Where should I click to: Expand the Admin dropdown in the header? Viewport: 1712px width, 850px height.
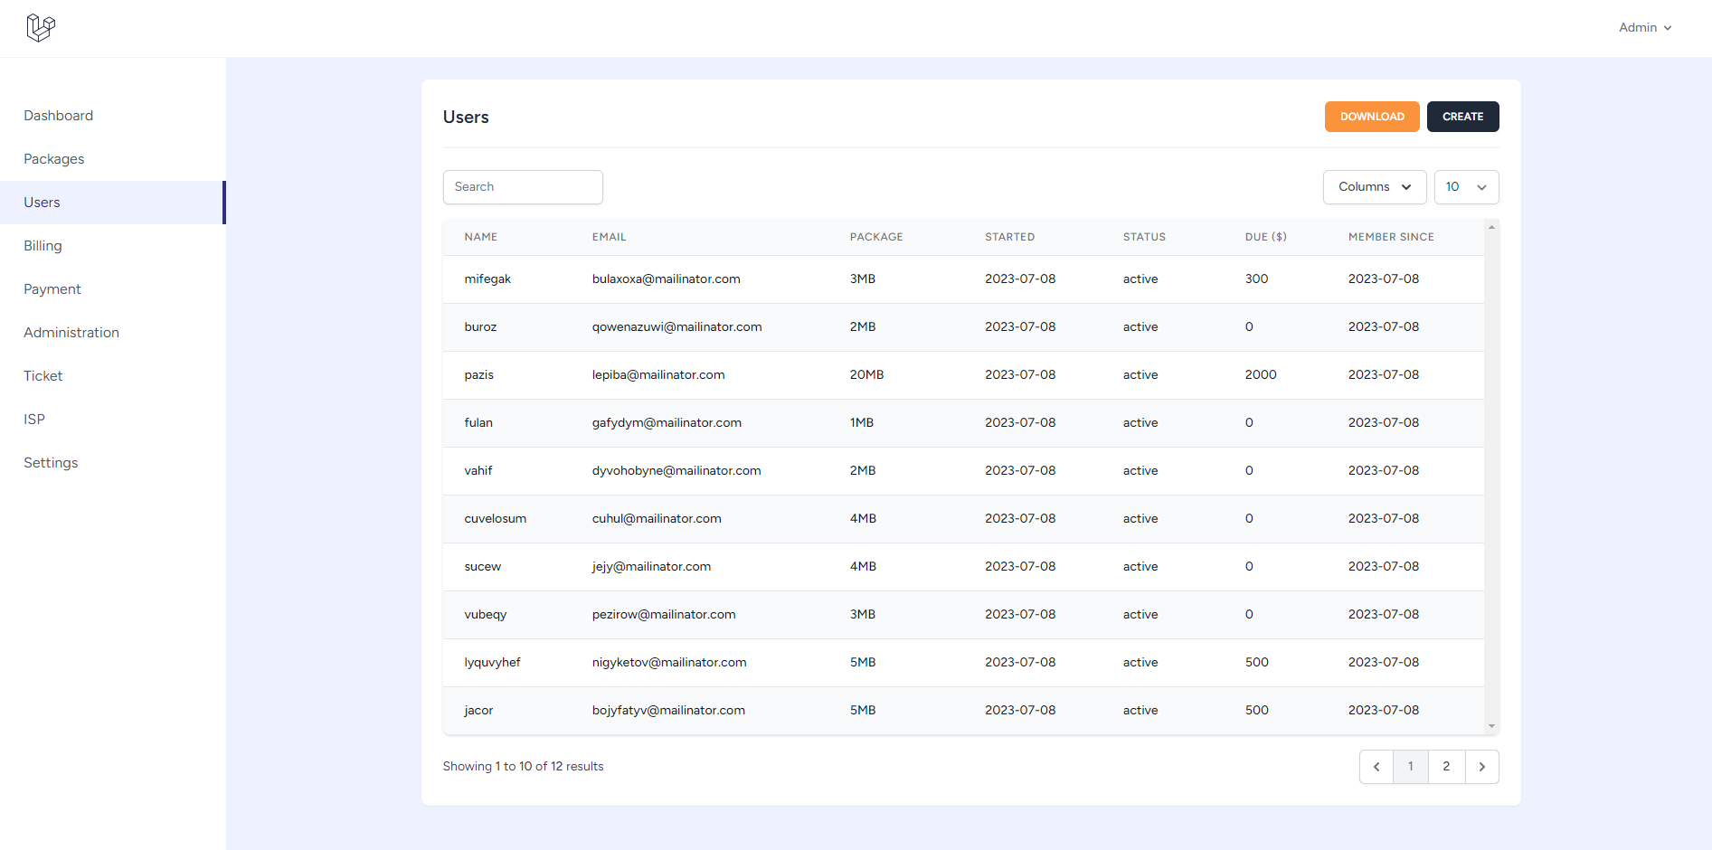coord(1643,27)
